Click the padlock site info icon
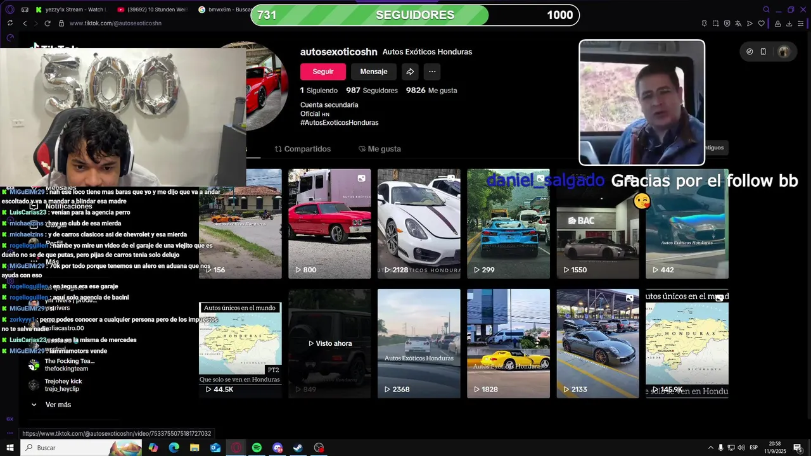 pos(61,23)
